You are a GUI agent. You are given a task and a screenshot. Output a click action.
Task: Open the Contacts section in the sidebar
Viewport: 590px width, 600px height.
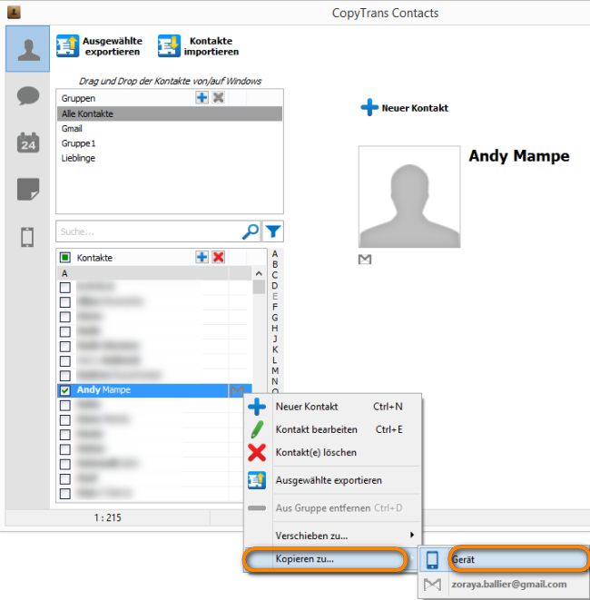click(x=27, y=49)
